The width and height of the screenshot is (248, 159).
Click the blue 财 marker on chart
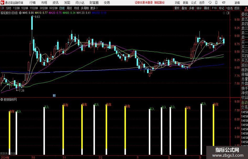(54, 95)
